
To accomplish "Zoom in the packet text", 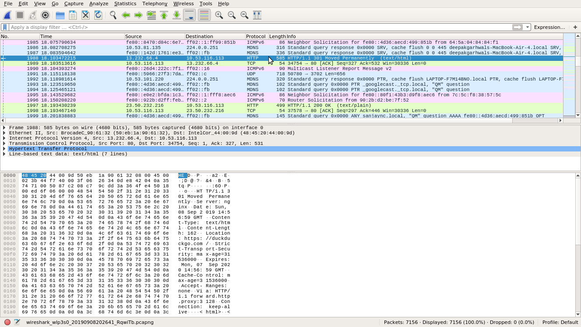I will pyautogui.click(x=219, y=15).
